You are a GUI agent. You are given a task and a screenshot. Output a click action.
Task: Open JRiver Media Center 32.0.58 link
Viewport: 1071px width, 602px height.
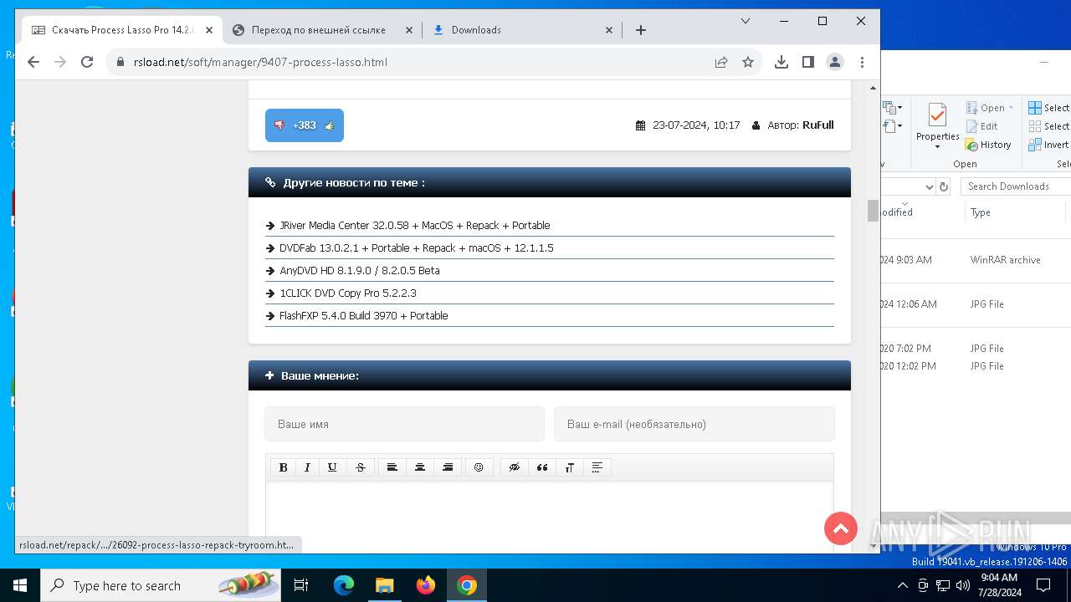coord(414,226)
